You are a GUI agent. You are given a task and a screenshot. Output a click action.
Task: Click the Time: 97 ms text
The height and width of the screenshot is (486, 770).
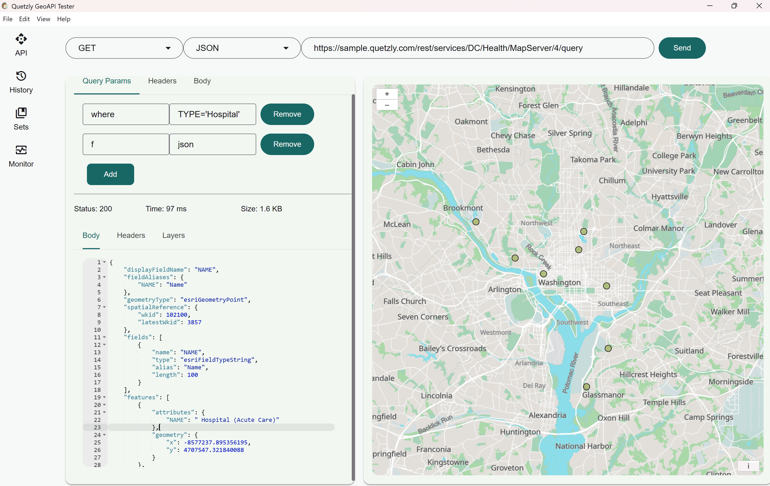(x=166, y=209)
